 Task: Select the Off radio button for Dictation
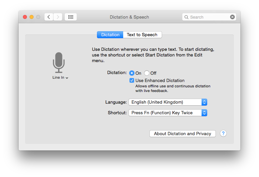tap(147, 73)
